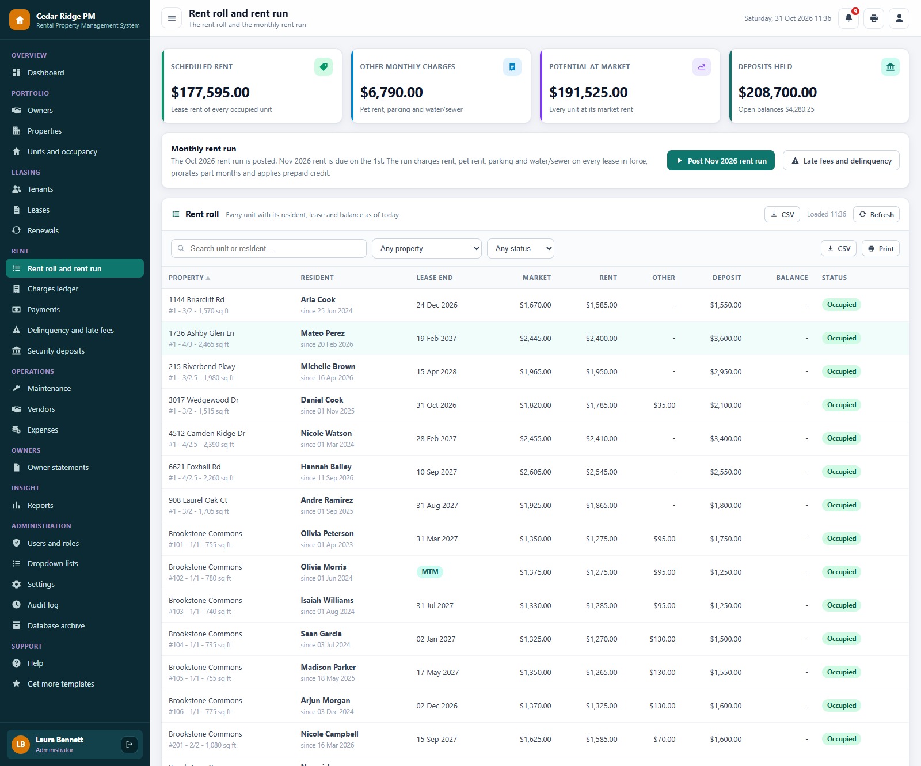Open Late fees and delinquency button
This screenshot has height=766, width=921.
tap(841, 161)
